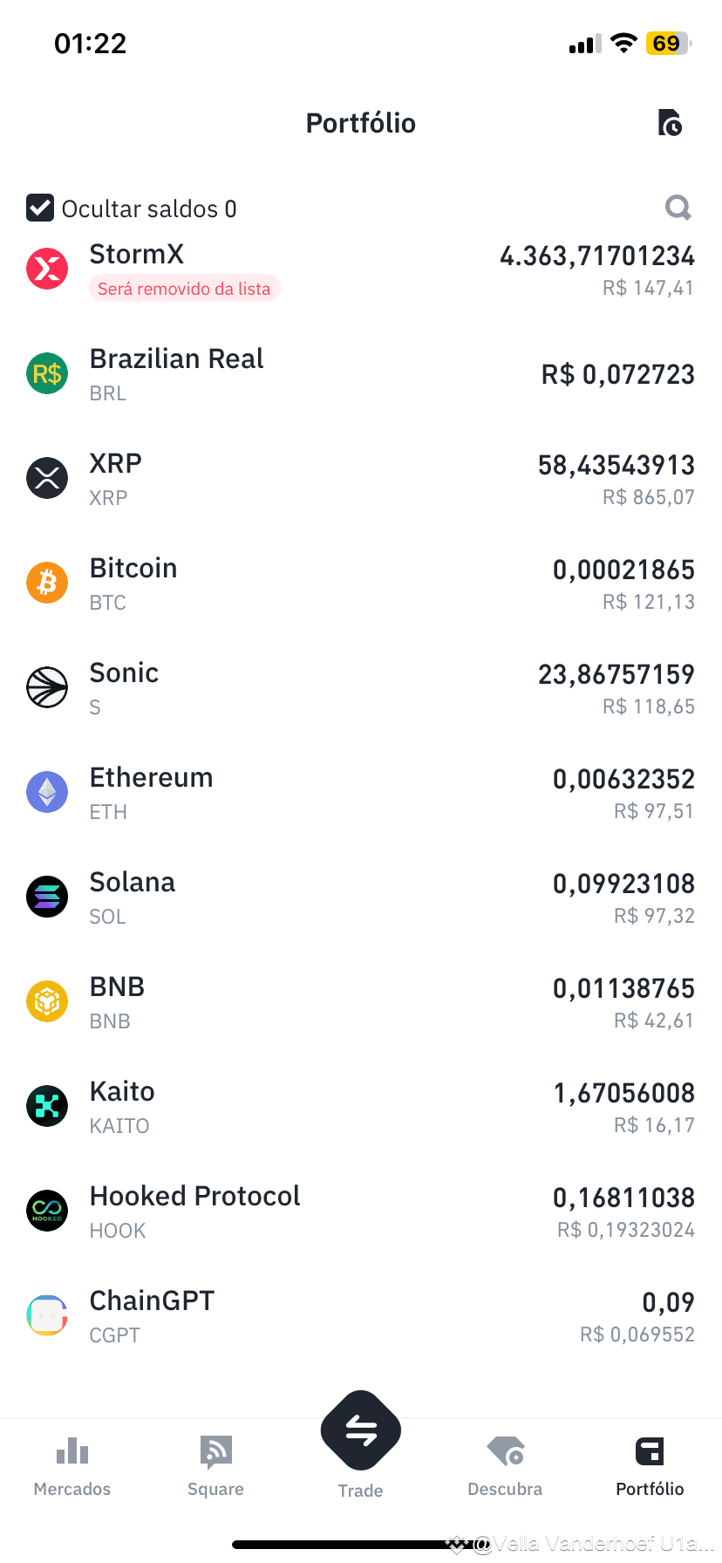Open the 'Será removido da lista' badge

[x=184, y=289]
